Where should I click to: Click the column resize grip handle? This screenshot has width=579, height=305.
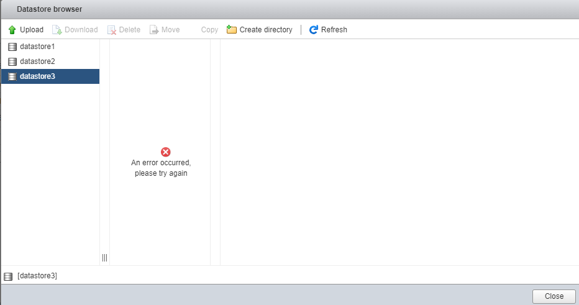pos(104,258)
